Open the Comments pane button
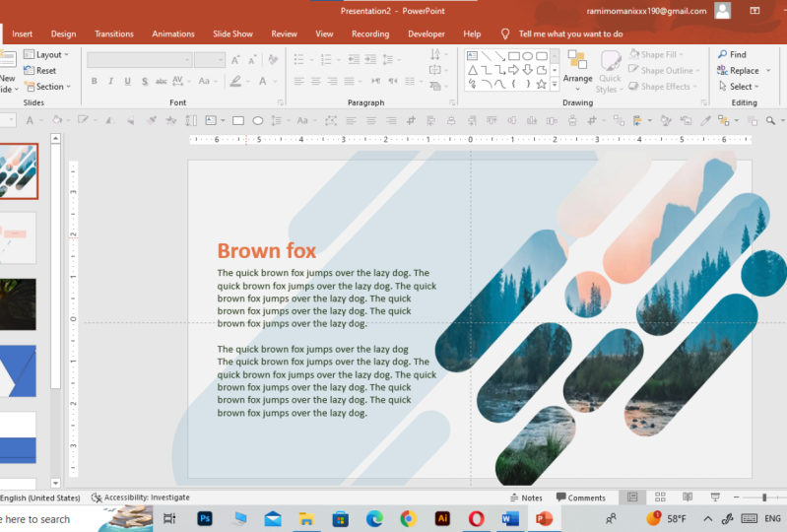The height and width of the screenshot is (532, 787). [x=581, y=498]
